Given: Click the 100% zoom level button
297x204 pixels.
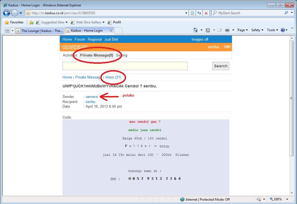Looking at the screenshot, I should [276, 199].
